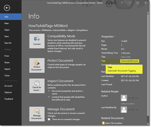Click Created date 2:32 PM

[130, 81]
